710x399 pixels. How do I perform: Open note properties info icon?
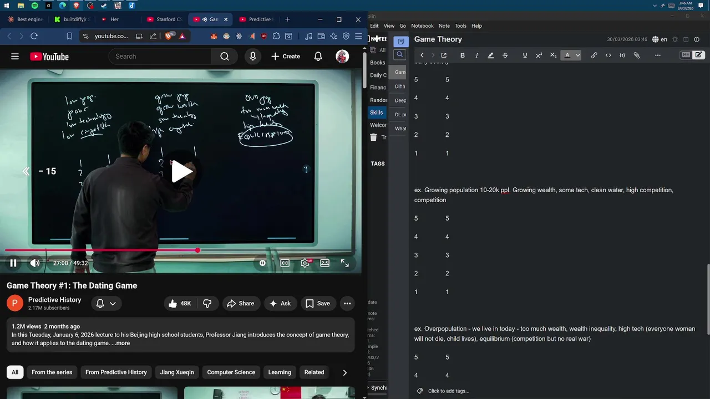[697, 39]
